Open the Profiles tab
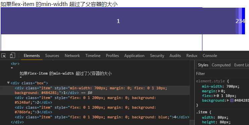The image size is (249, 125). tap(112, 56)
